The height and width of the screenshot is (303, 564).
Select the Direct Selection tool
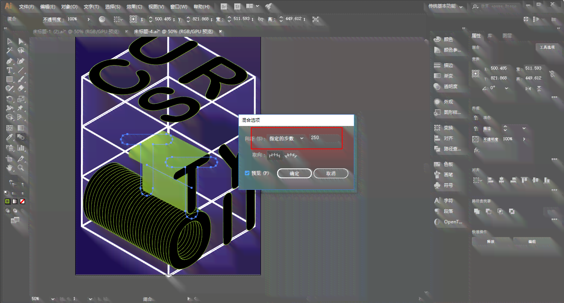[21, 41]
